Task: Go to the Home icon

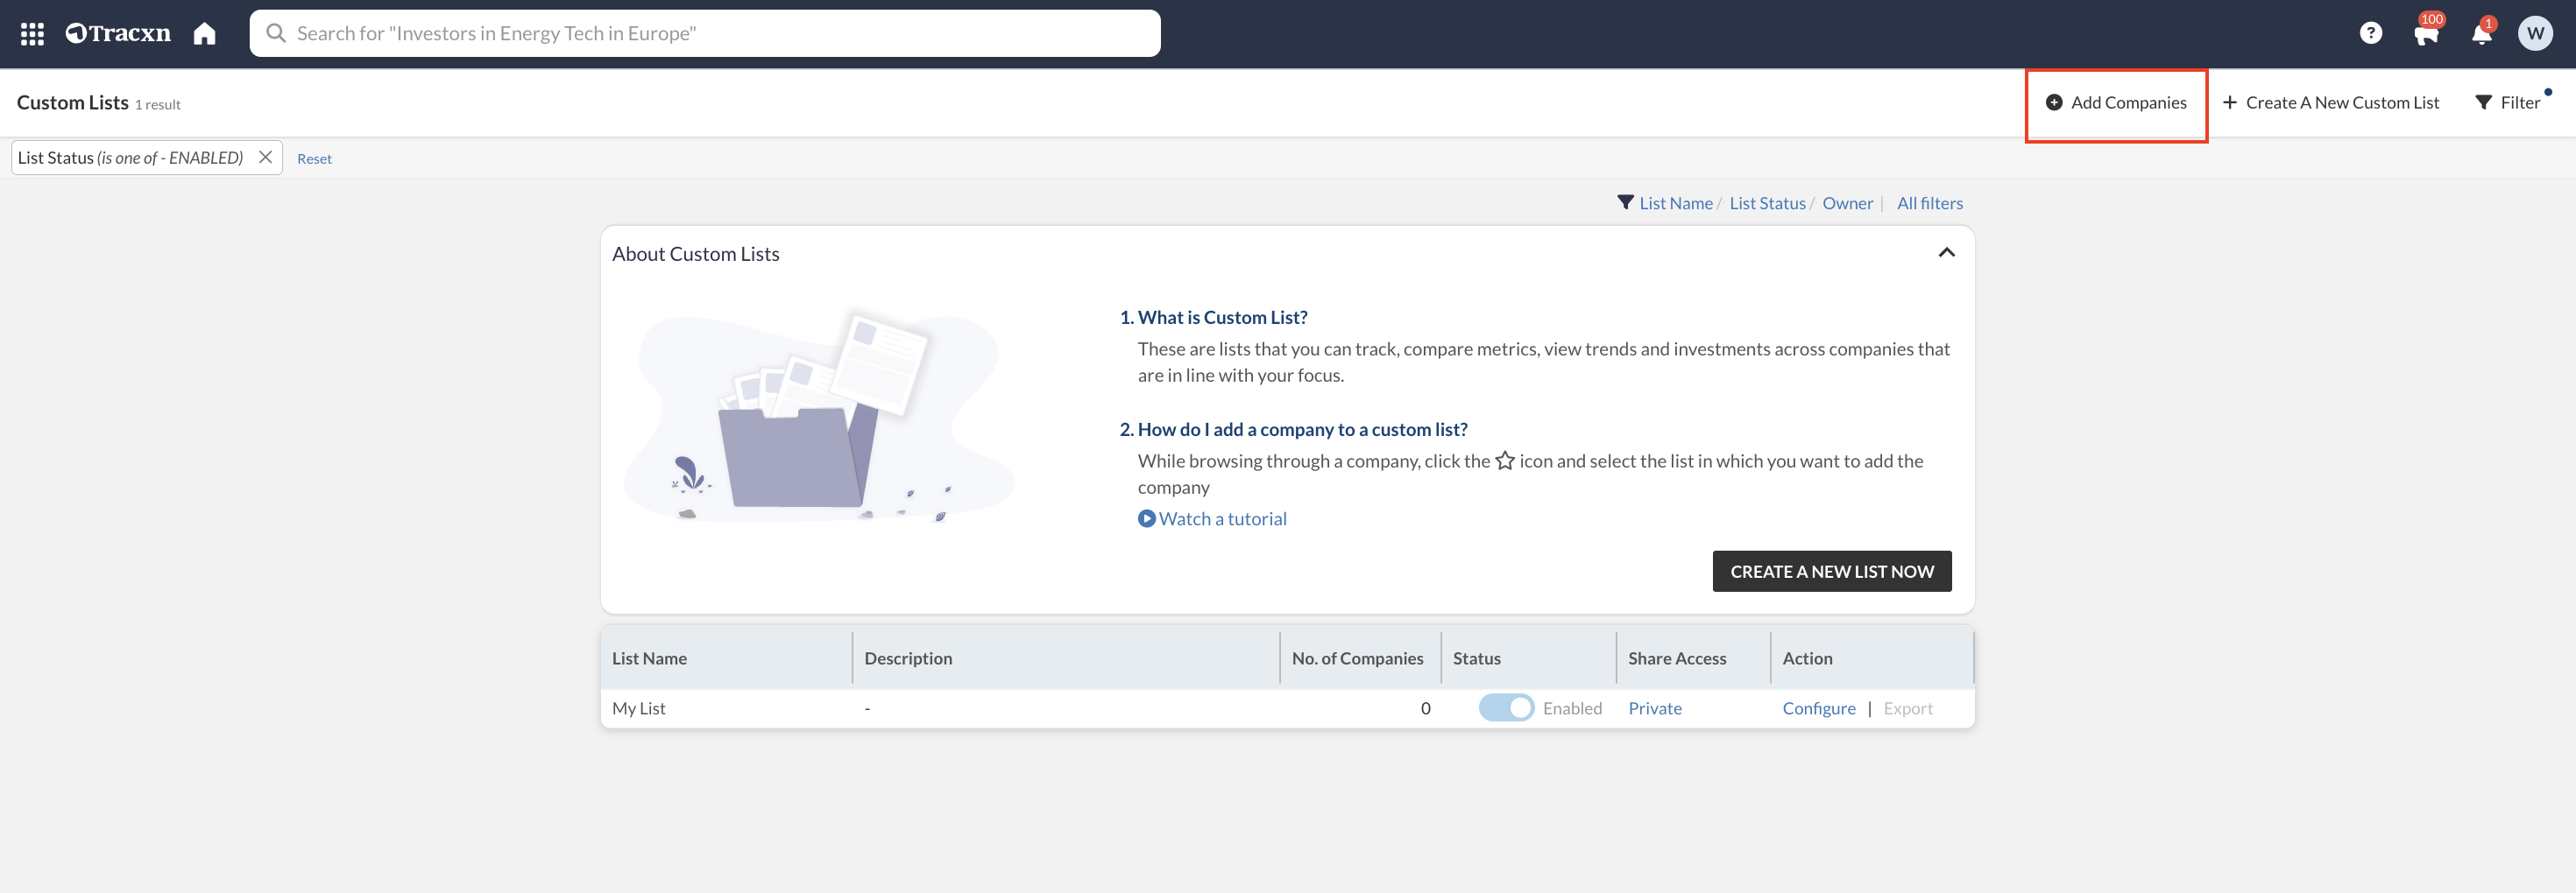Action: tap(205, 34)
